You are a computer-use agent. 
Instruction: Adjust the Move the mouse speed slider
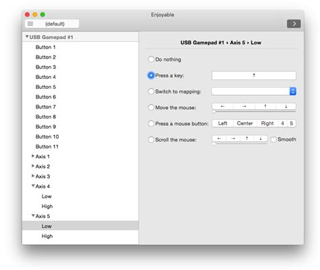tap(214, 112)
